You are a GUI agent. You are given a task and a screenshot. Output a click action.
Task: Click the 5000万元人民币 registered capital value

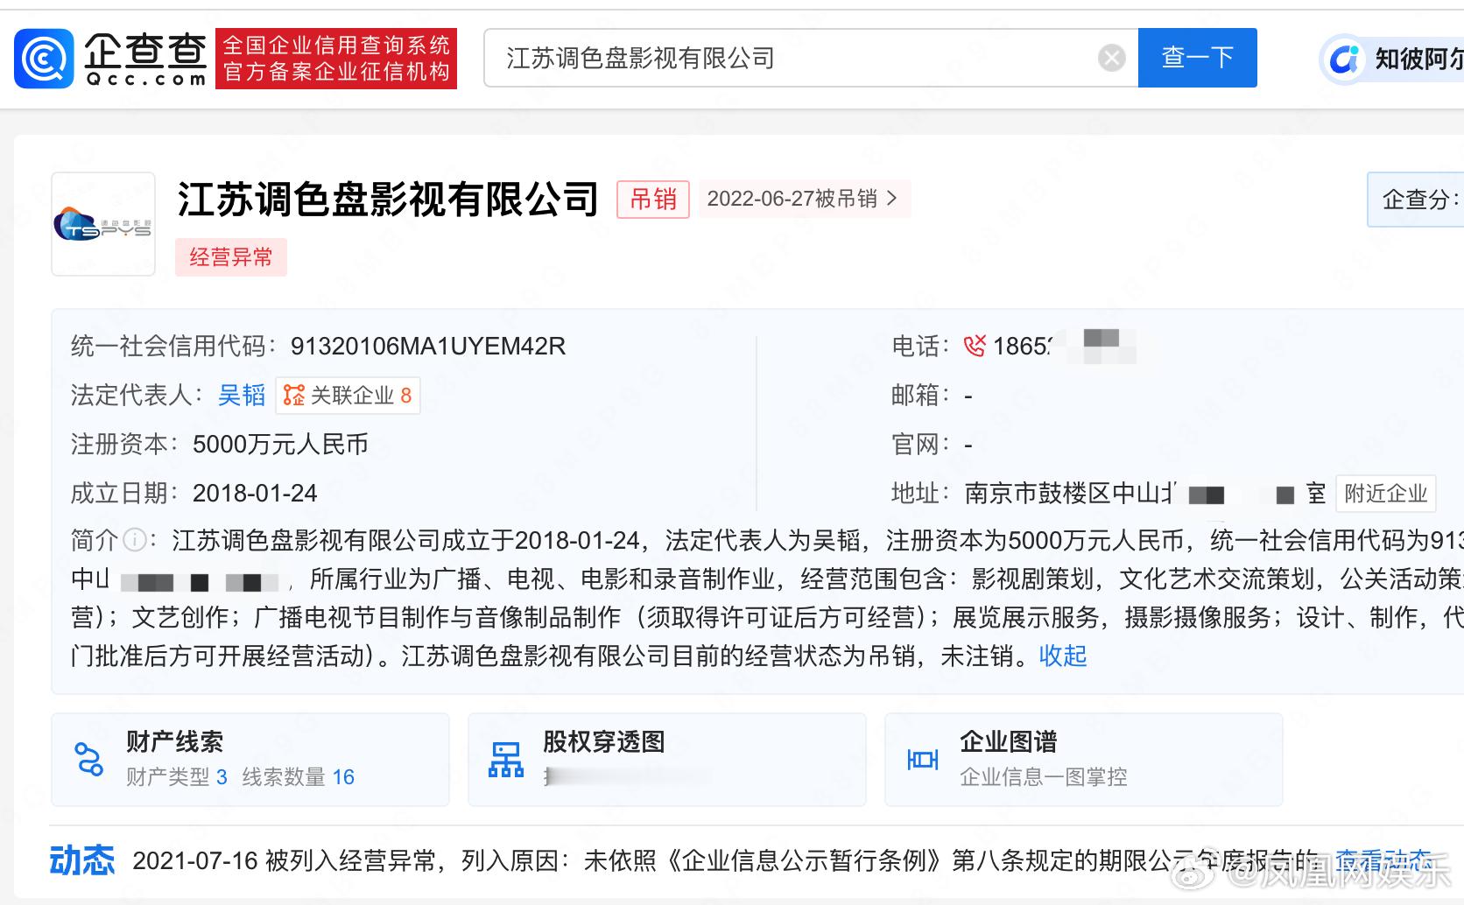tap(281, 445)
